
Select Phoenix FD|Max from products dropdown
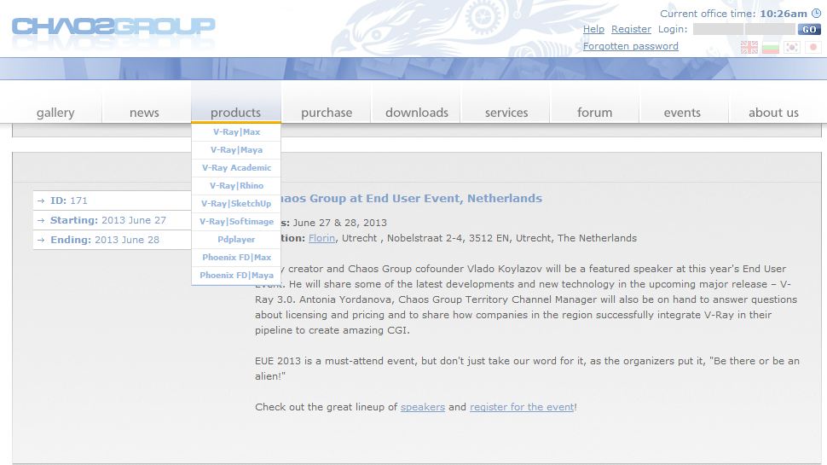coord(236,258)
